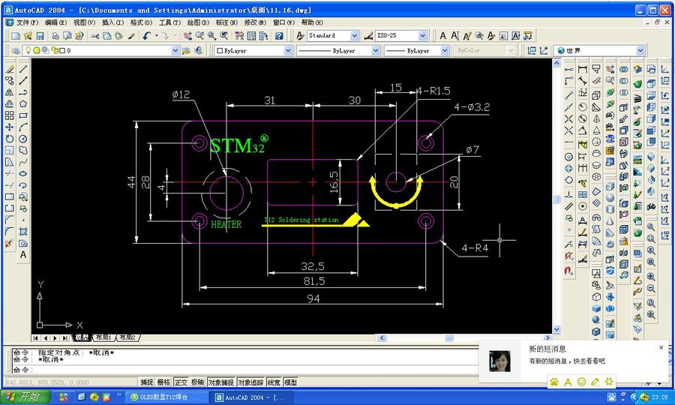Open the 标注(N) menu
The image size is (675, 405).
point(226,22)
